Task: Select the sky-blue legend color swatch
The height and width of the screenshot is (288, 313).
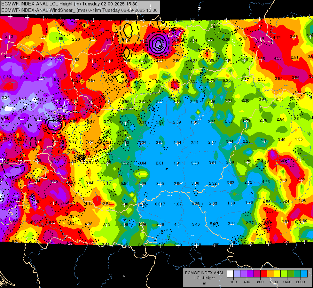Action: click(x=304, y=274)
